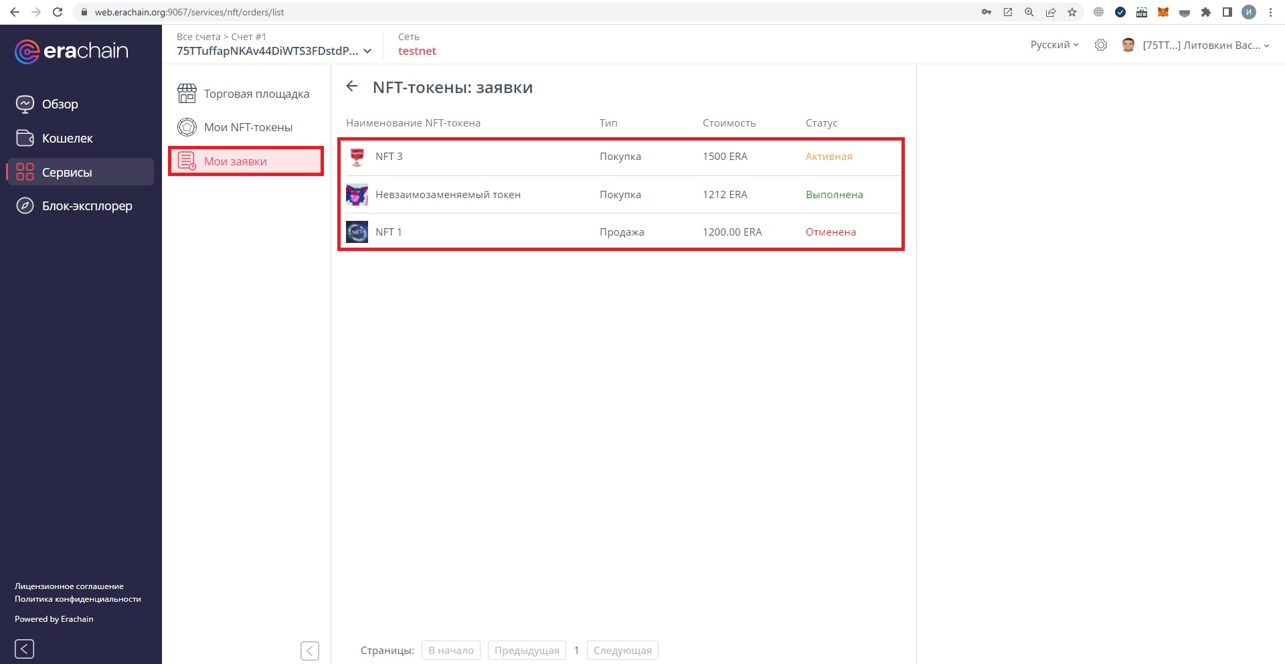The width and height of the screenshot is (1285, 664).
Task: Open the Русский language dropdown
Action: [1054, 45]
